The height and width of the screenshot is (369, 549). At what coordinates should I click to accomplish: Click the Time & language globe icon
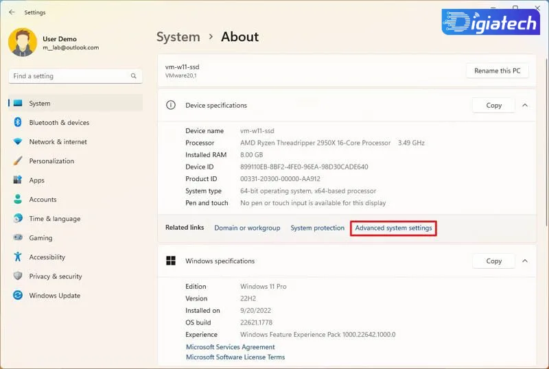pyautogui.click(x=18, y=219)
